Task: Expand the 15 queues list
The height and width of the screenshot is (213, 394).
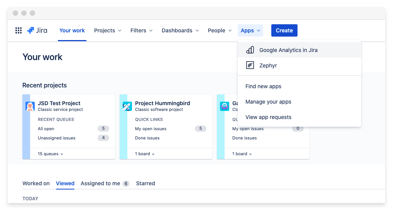Action: click(x=51, y=154)
